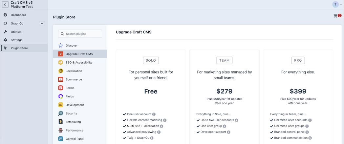Show info for Branded control panel
The height and width of the screenshot is (144, 344).
pyautogui.click(x=307, y=132)
